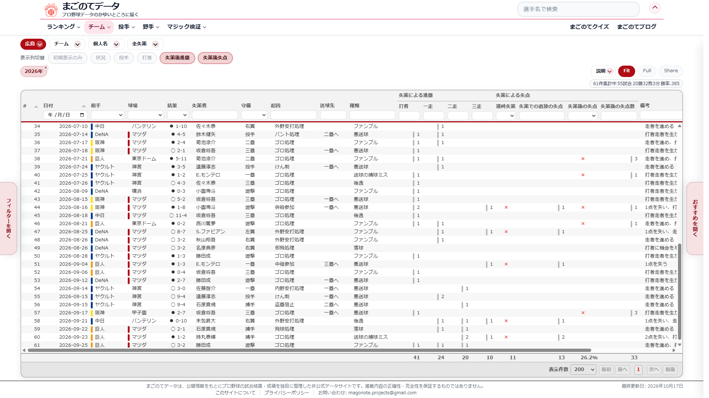
Task: Click the vertical table scrollbar
Action: [679, 291]
